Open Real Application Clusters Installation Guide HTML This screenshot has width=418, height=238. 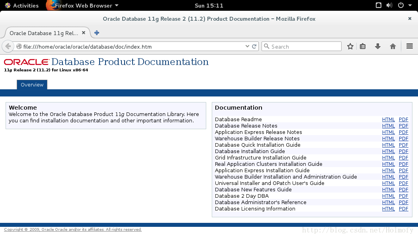(389, 164)
